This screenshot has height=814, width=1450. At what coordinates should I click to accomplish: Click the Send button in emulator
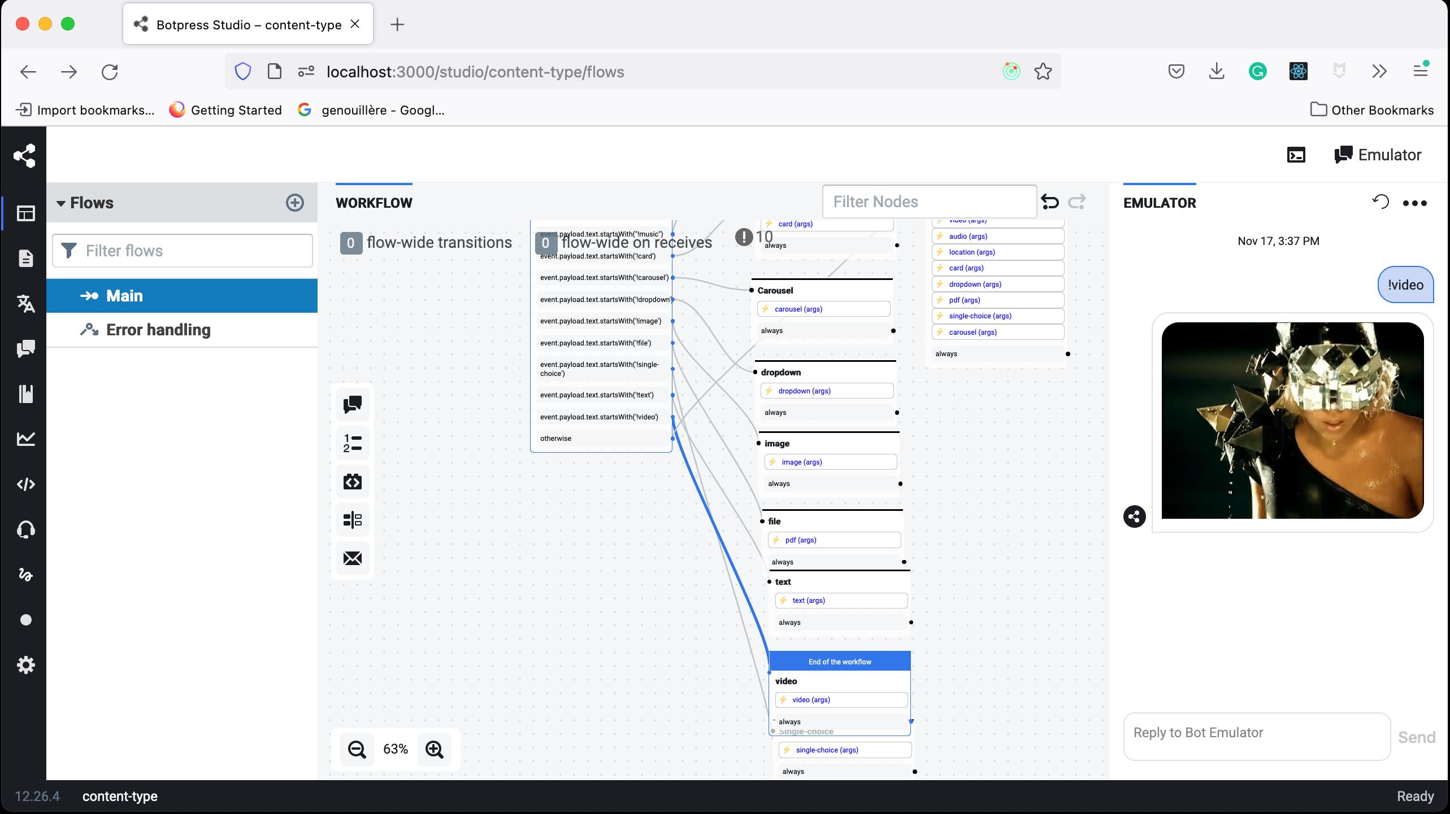point(1416,737)
